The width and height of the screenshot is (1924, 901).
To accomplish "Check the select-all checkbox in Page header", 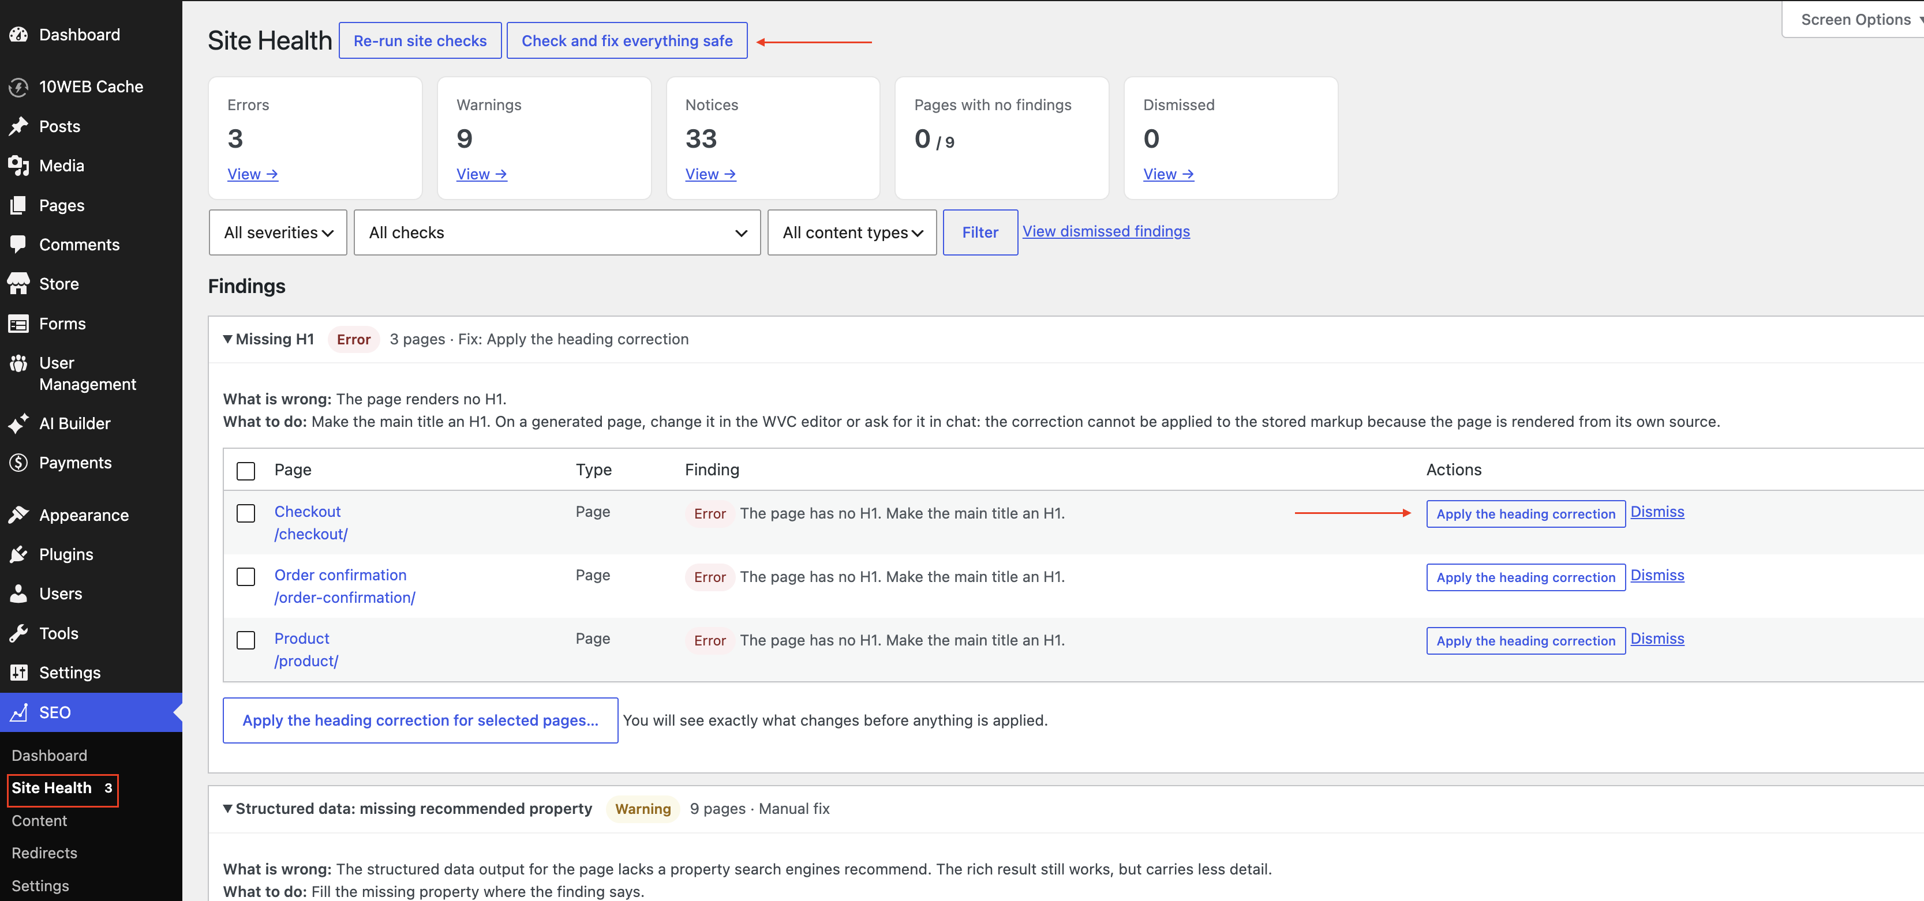I will point(246,471).
